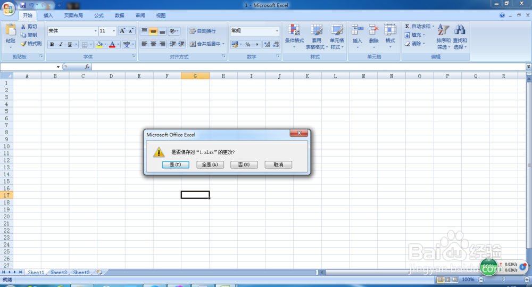Viewport: 532px width, 287px height.
Task: Open the font name dropdown
Action: click(95, 31)
